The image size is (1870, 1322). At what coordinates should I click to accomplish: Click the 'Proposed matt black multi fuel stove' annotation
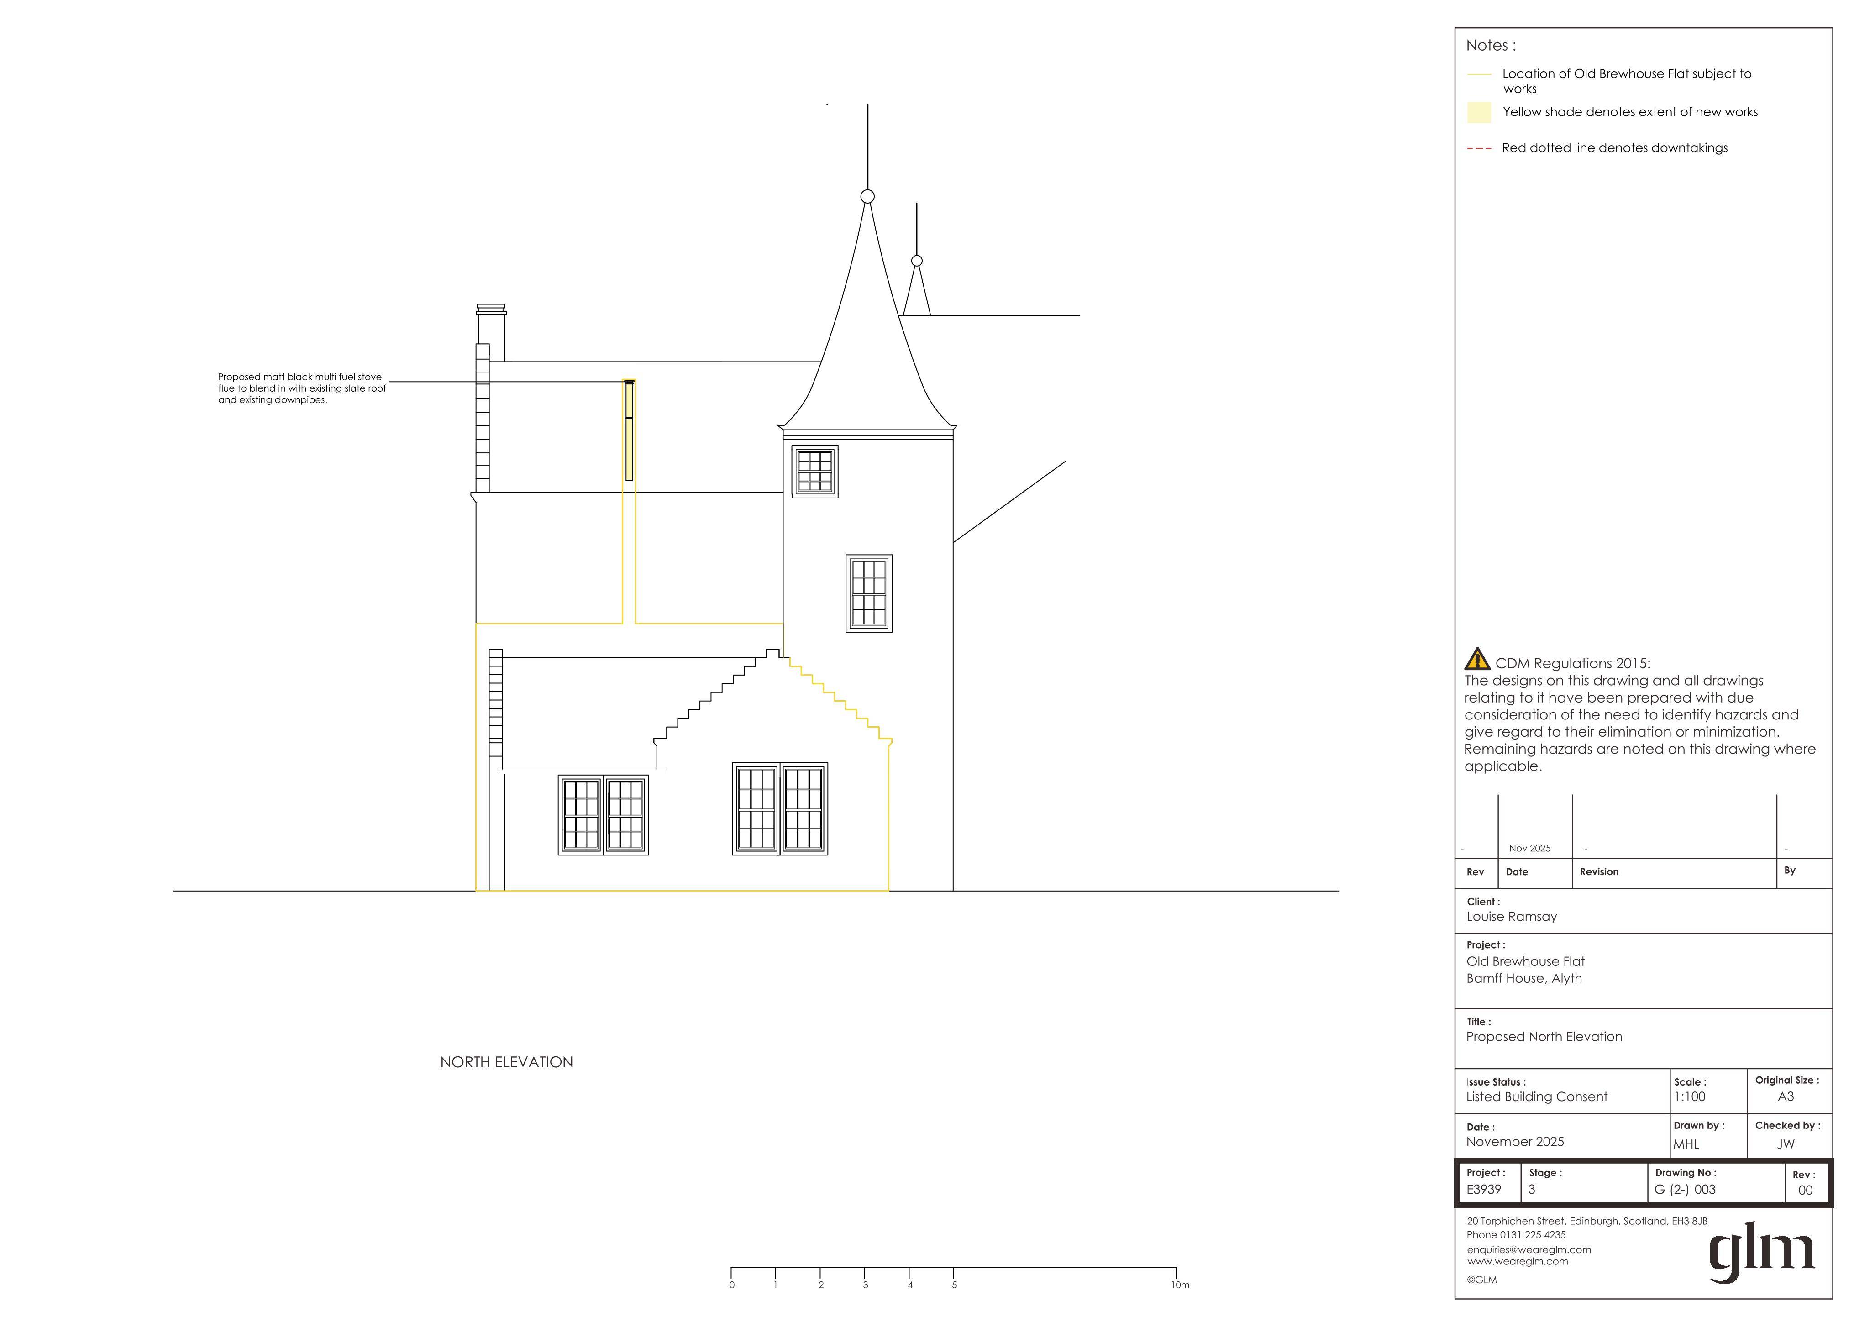pyautogui.click(x=301, y=388)
